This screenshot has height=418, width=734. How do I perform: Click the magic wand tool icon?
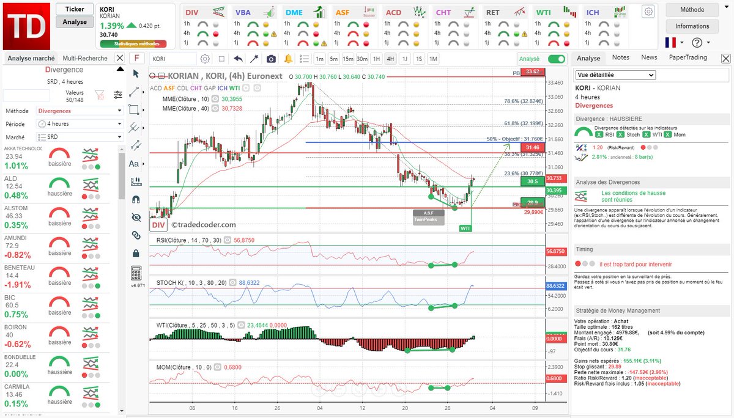point(254,59)
